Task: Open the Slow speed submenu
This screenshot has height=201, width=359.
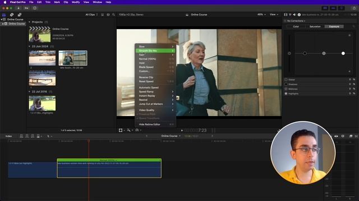Action: pos(155,46)
